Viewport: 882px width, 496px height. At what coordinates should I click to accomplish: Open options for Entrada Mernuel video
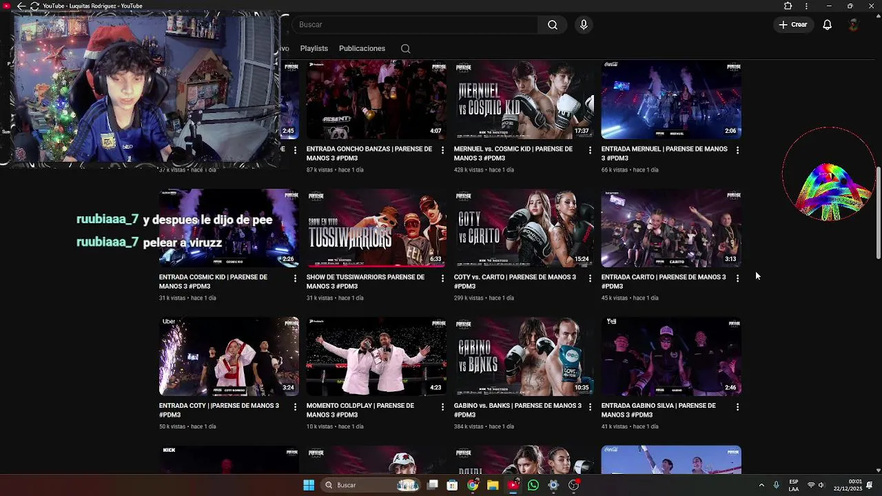(737, 149)
